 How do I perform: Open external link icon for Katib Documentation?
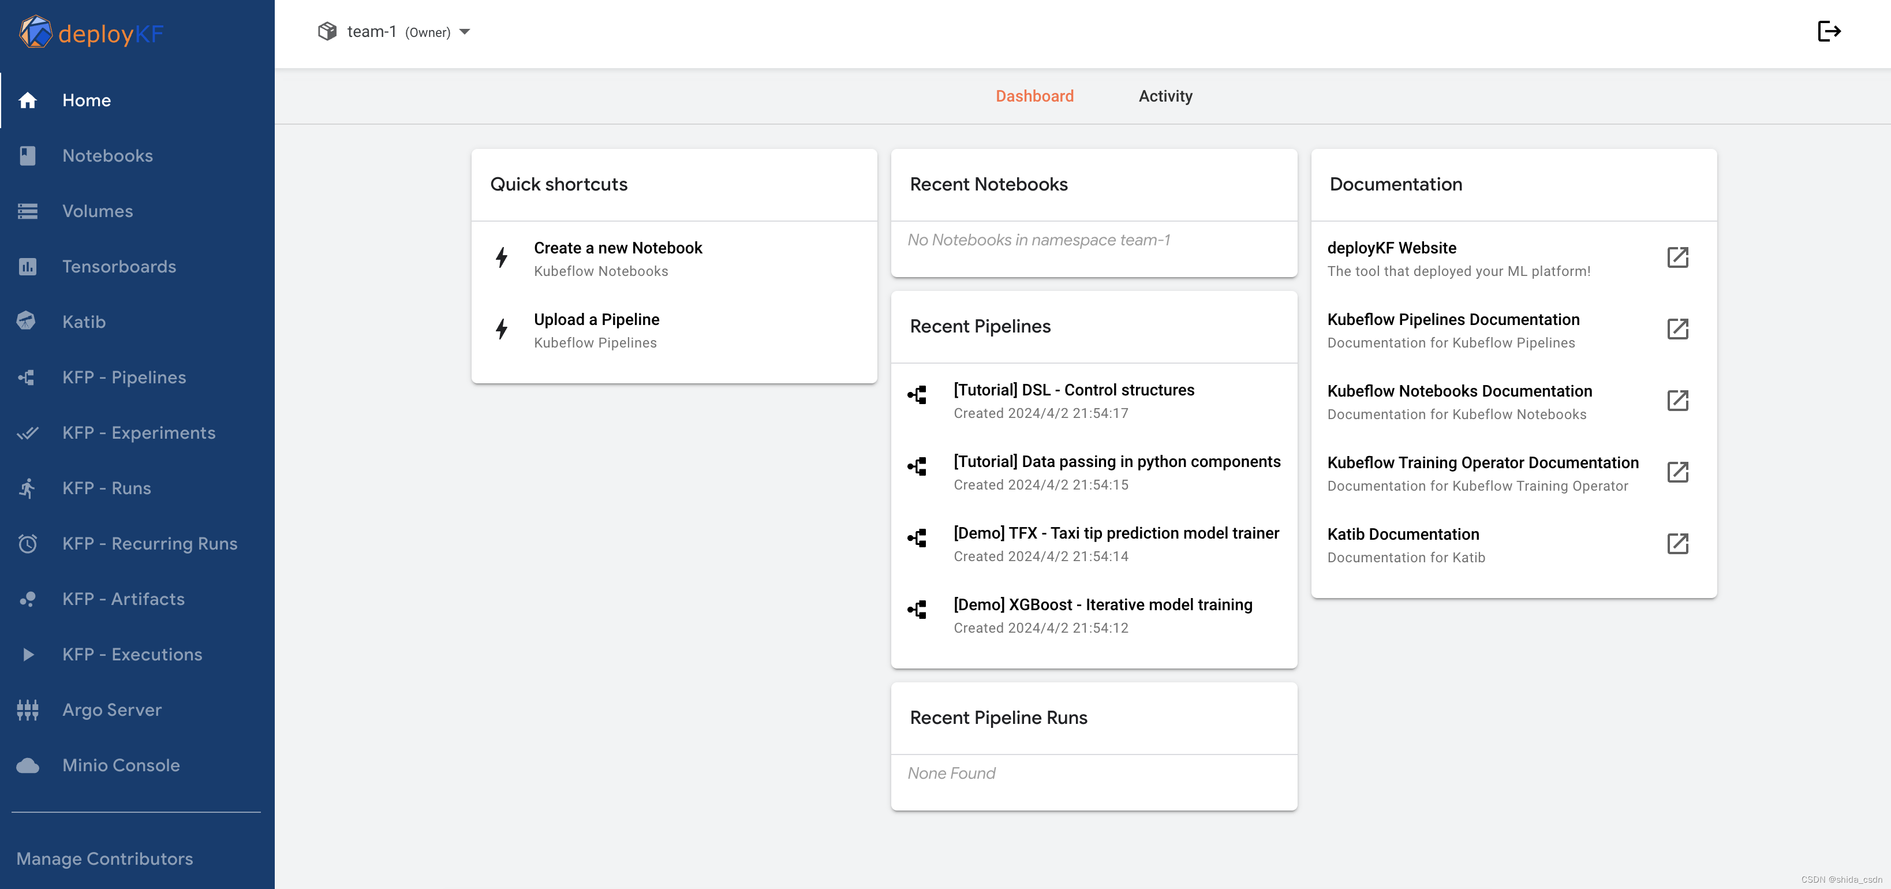pos(1678,544)
